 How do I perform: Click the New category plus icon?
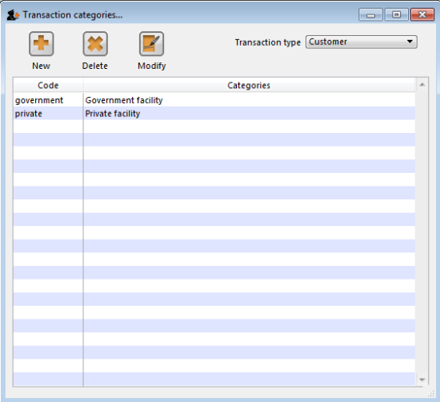[x=42, y=43]
